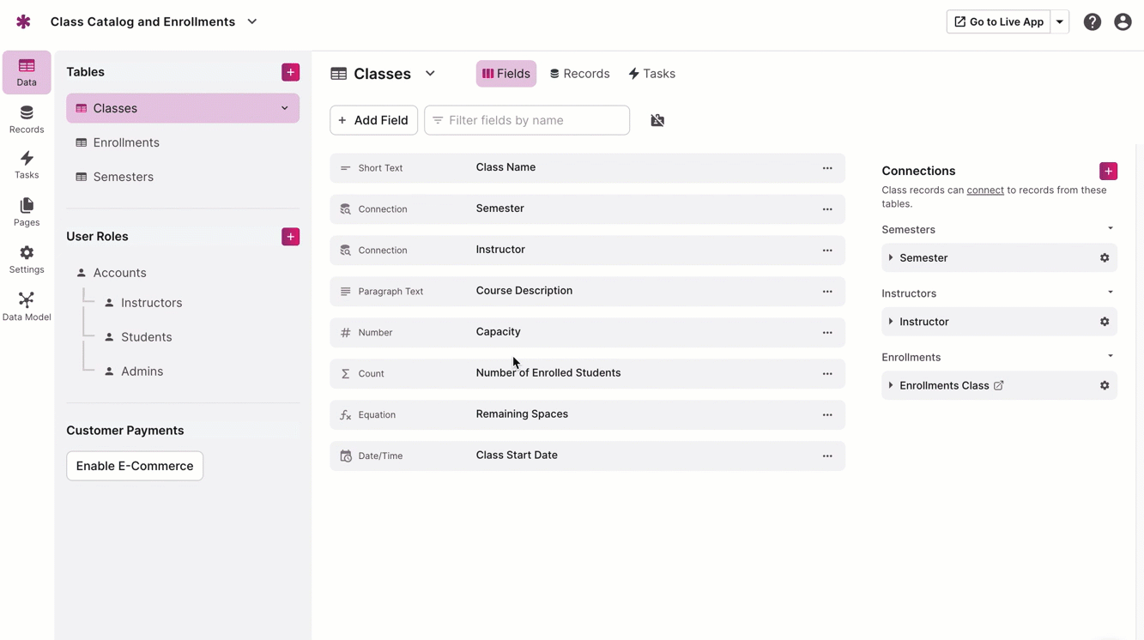Click the Enable E-Commerce button

click(135, 466)
